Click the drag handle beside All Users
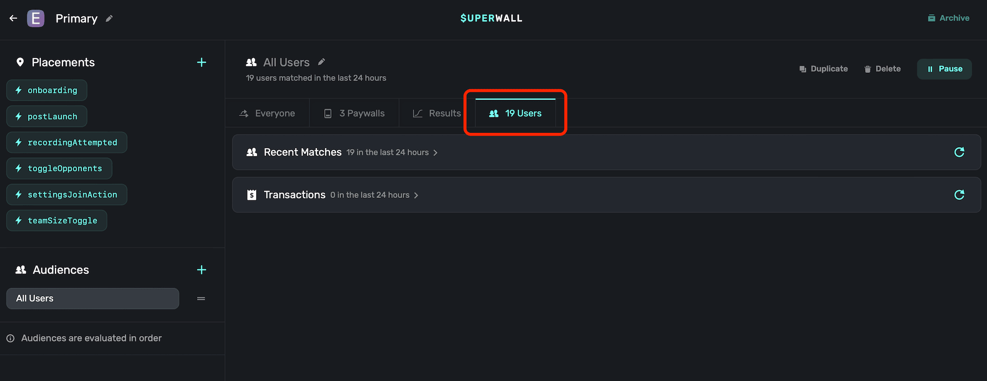Screen dimensions: 987x381 click(x=201, y=299)
